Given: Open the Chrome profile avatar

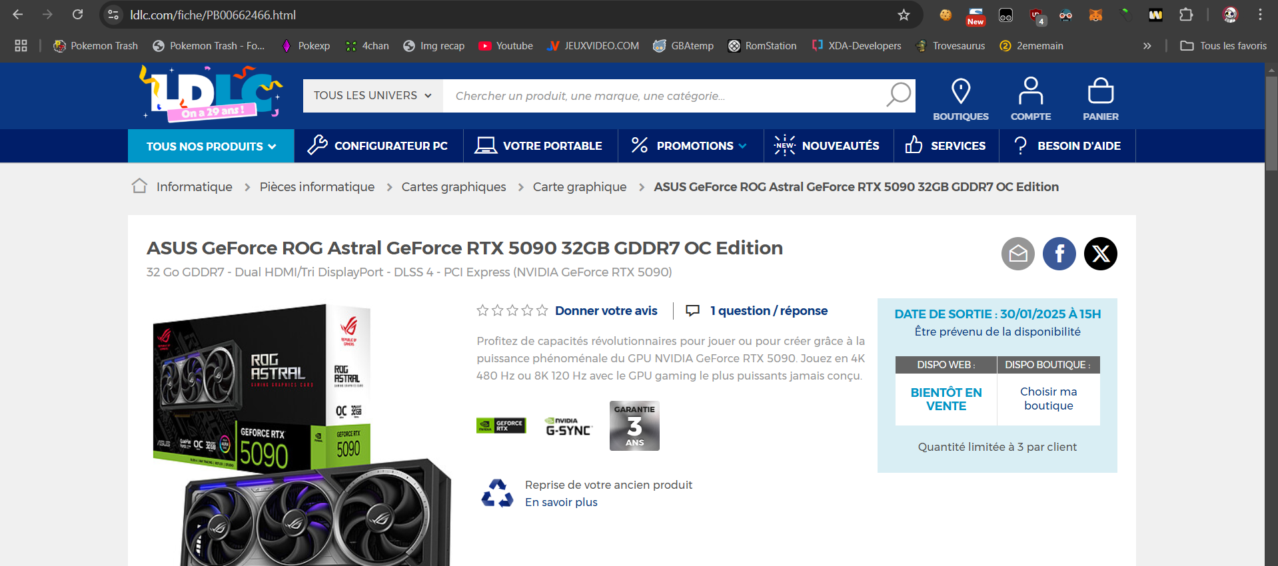Looking at the screenshot, I should pyautogui.click(x=1230, y=15).
